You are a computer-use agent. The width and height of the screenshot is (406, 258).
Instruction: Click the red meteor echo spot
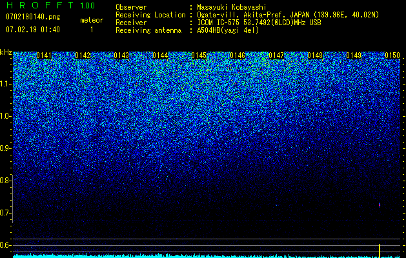(x=380, y=205)
